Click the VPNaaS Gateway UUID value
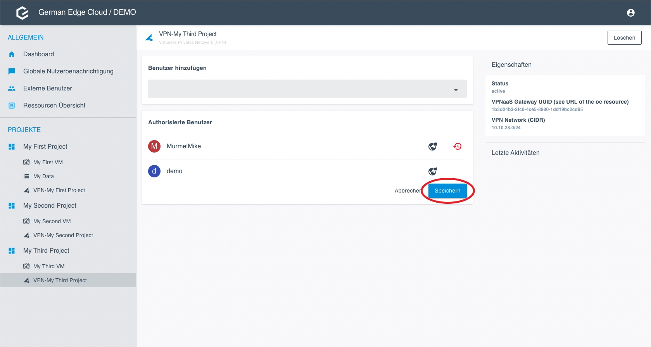The width and height of the screenshot is (651, 347). click(537, 109)
